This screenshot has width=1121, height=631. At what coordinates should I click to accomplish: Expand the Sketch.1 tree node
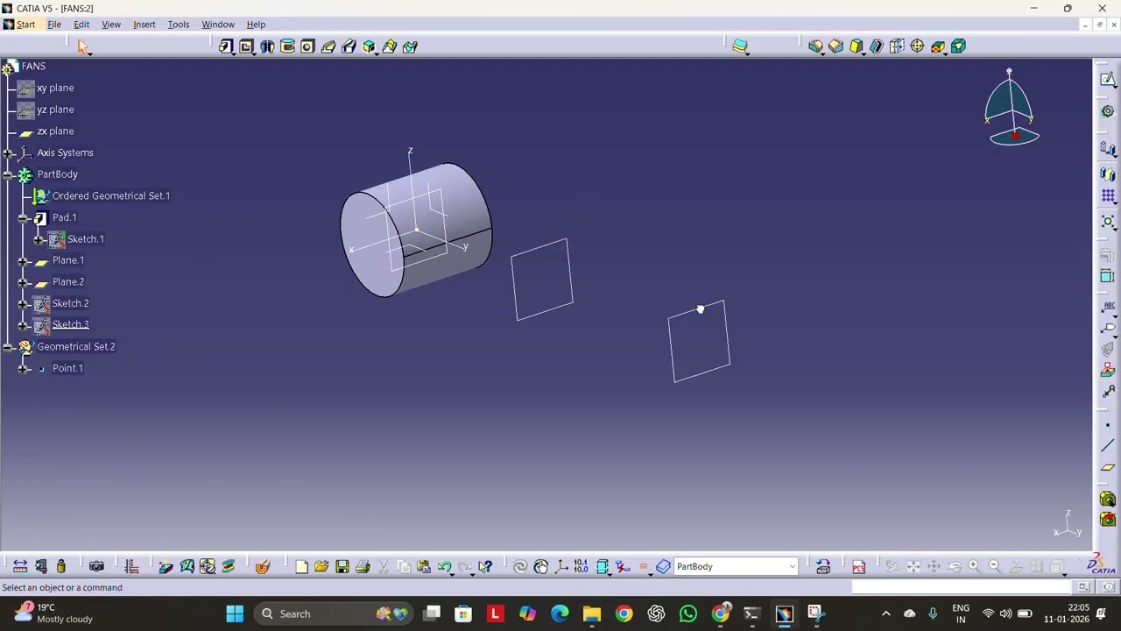38,239
